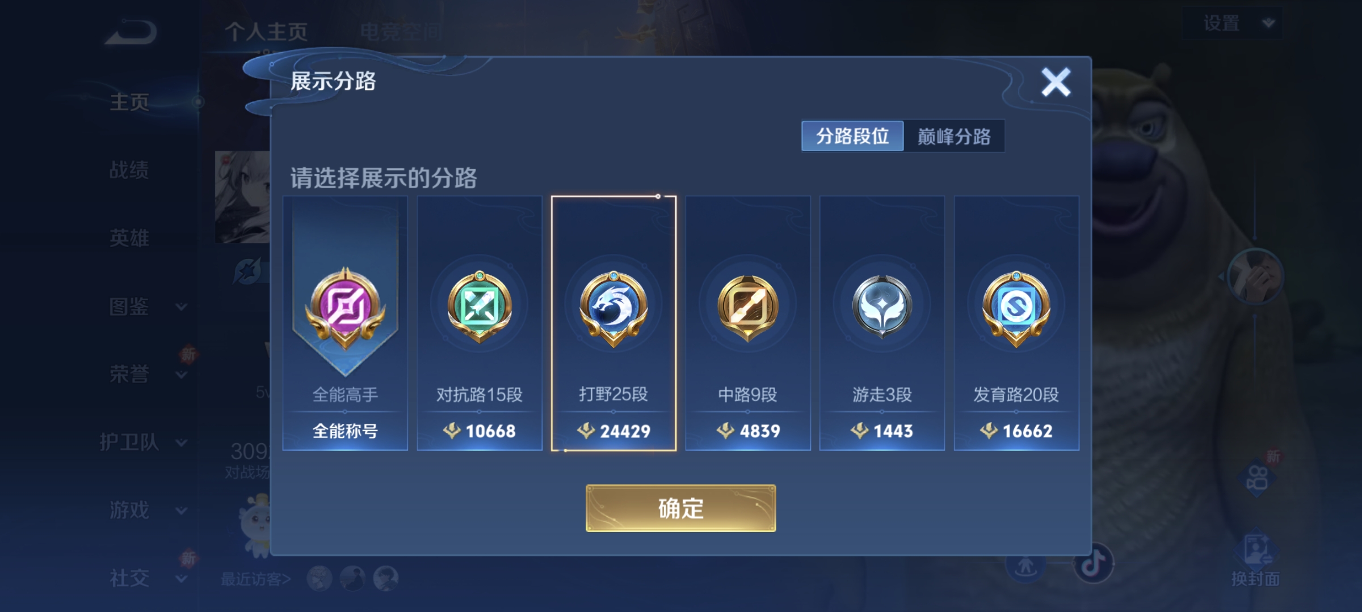Open the 英雄 sidebar tab

pos(129,237)
